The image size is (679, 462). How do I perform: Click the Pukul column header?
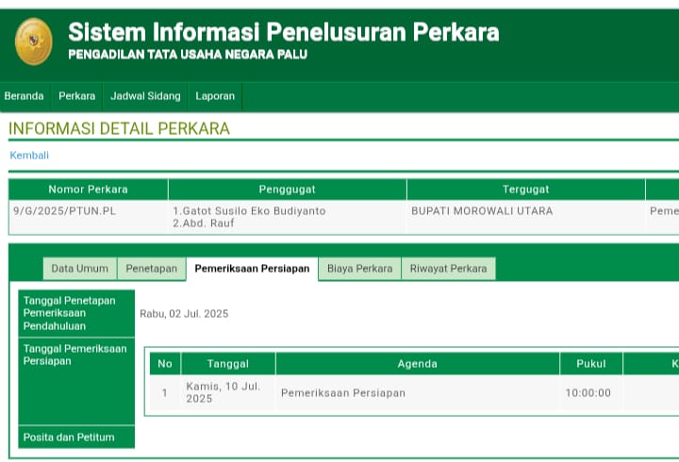click(x=590, y=364)
